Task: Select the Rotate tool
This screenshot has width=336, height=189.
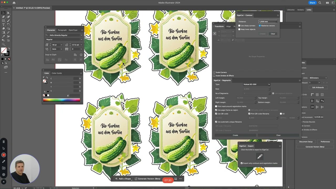Action: tap(8, 25)
